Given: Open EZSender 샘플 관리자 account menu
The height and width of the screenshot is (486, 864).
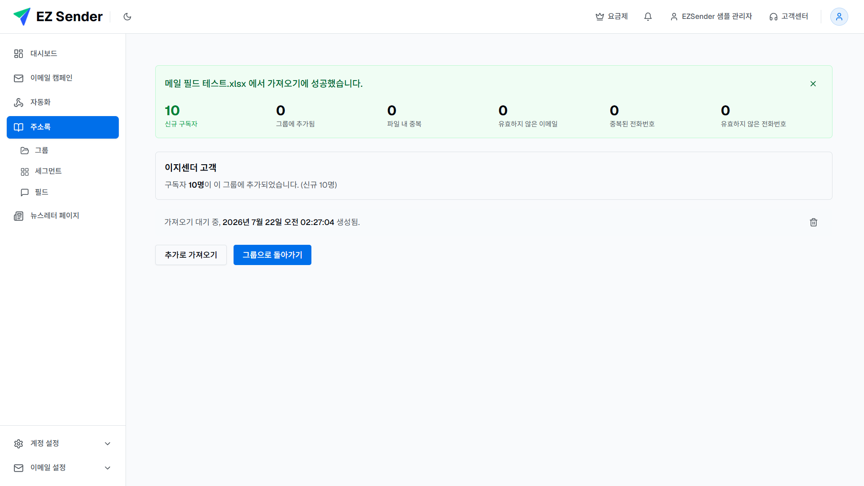Looking at the screenshot, I should pyautogui.click(x=711, y=17).
